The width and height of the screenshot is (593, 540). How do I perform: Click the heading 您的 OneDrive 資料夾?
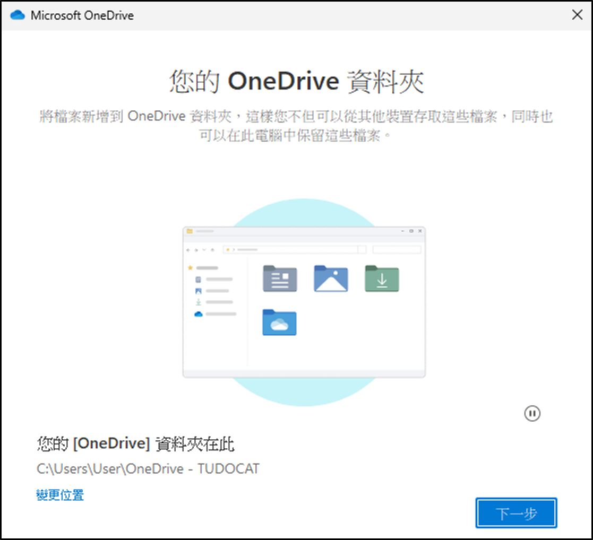point(296,81)
